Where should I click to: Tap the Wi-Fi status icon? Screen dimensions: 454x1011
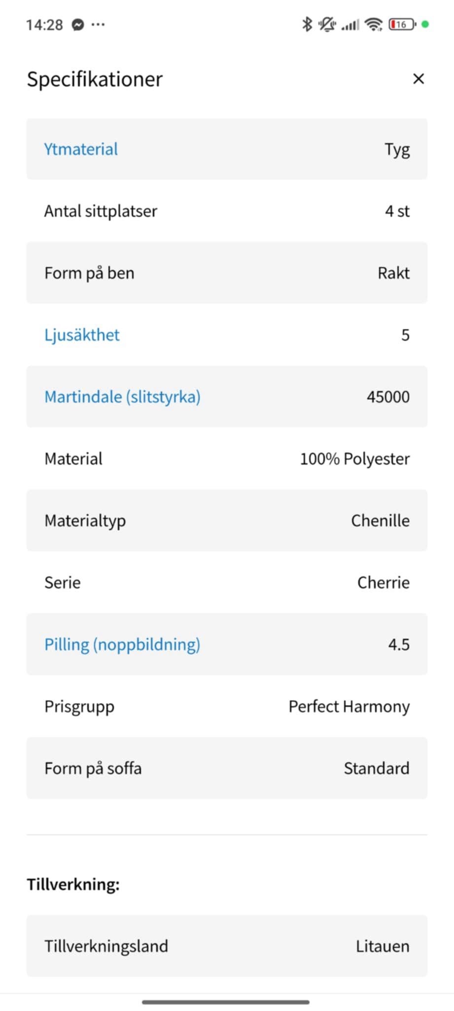374,24
